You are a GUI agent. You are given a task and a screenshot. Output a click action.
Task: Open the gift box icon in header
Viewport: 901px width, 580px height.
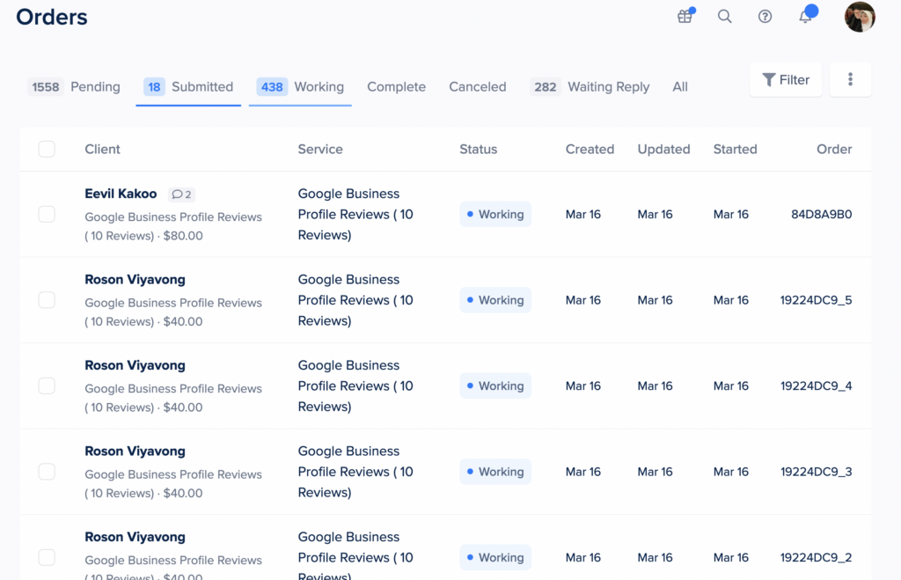point(685,17)
